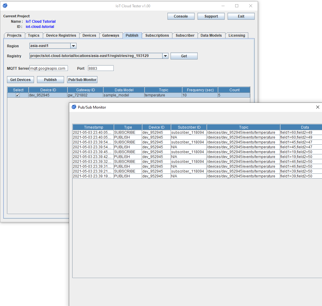Select the PUBLISH row at 23.39.54
This screenshot has width=322, height=306.
197,147
